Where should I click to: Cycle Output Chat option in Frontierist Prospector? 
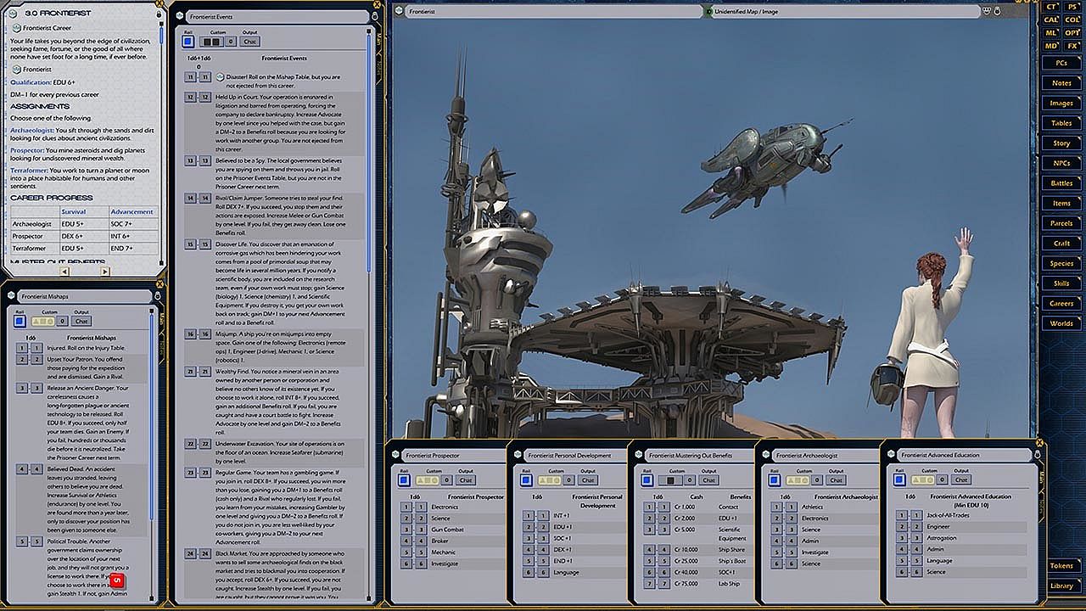[x=466, y=480]
